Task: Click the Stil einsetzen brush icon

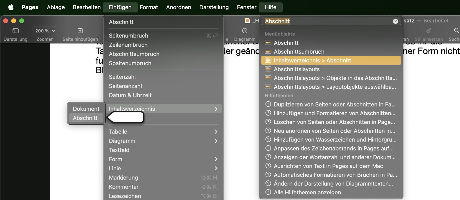Action: [429, 31]
